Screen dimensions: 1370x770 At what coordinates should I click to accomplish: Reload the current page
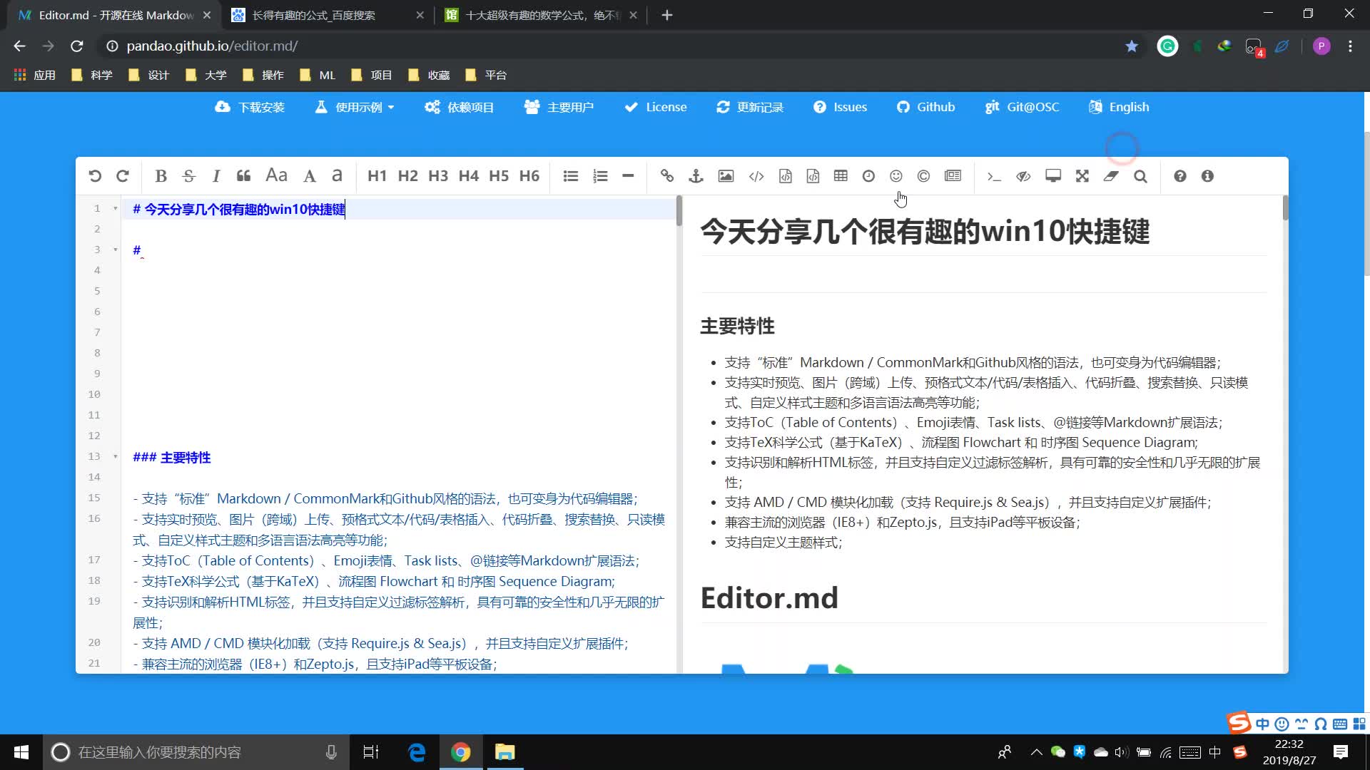[77, 46]
